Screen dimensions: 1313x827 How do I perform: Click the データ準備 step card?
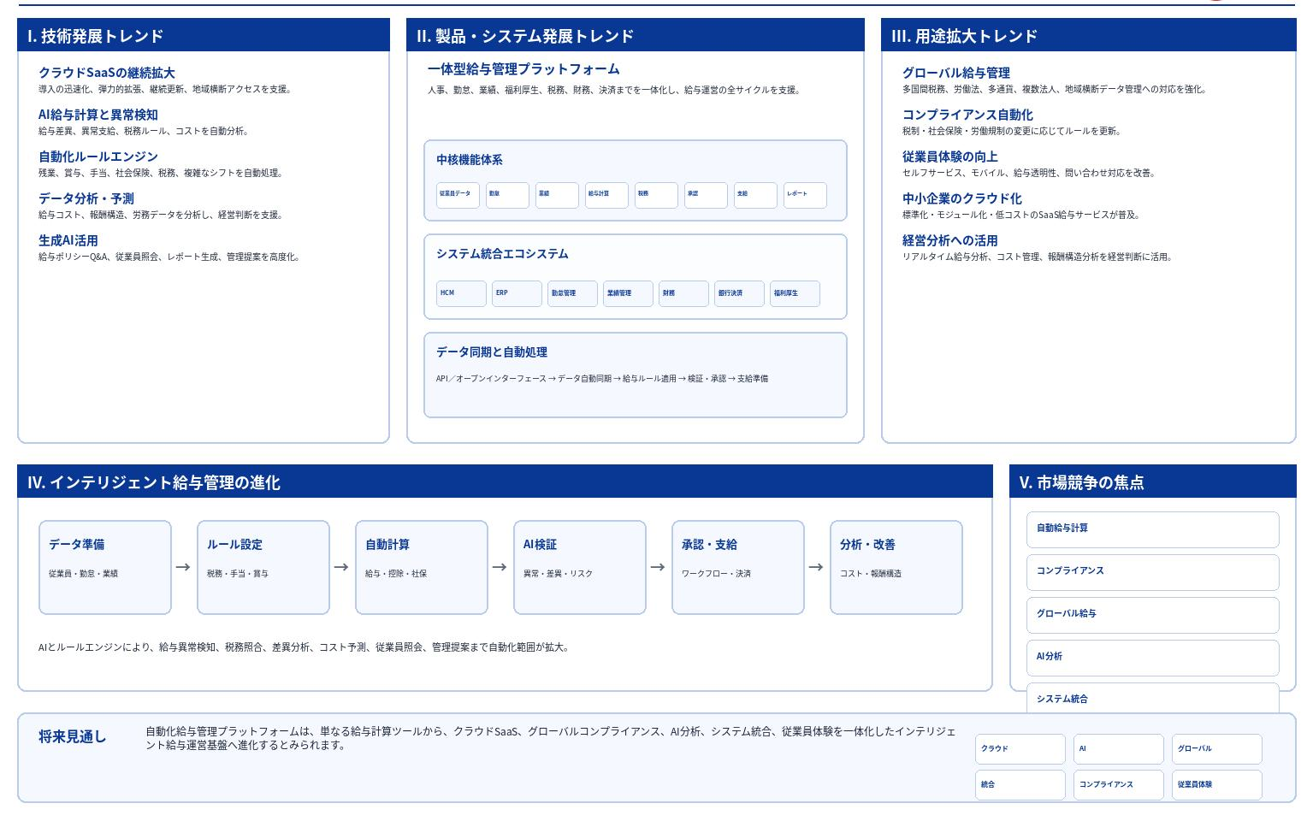(x=105, y=567)
